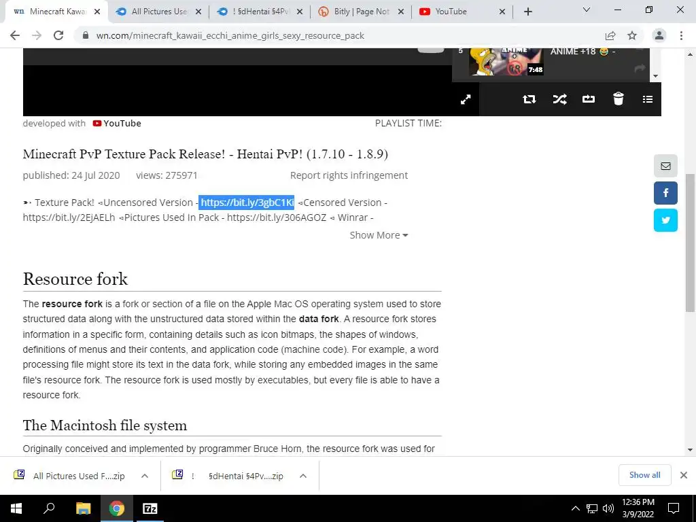The width and height of the screenshot is (696, 522).
Task: Close the All Pictures Used tab
Action: [198, 12]
